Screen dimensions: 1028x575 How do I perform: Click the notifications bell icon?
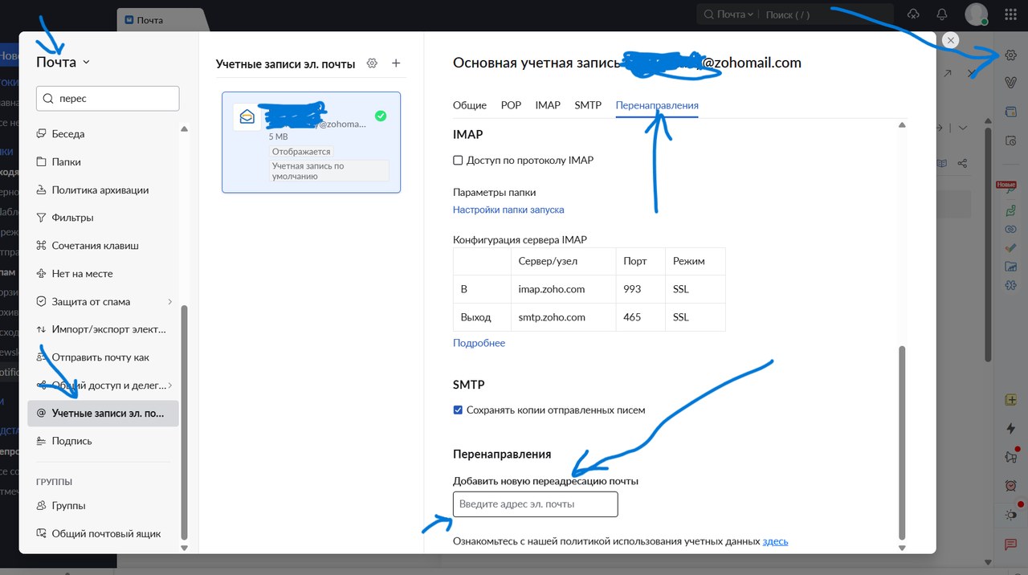click(x=941, y=14)
